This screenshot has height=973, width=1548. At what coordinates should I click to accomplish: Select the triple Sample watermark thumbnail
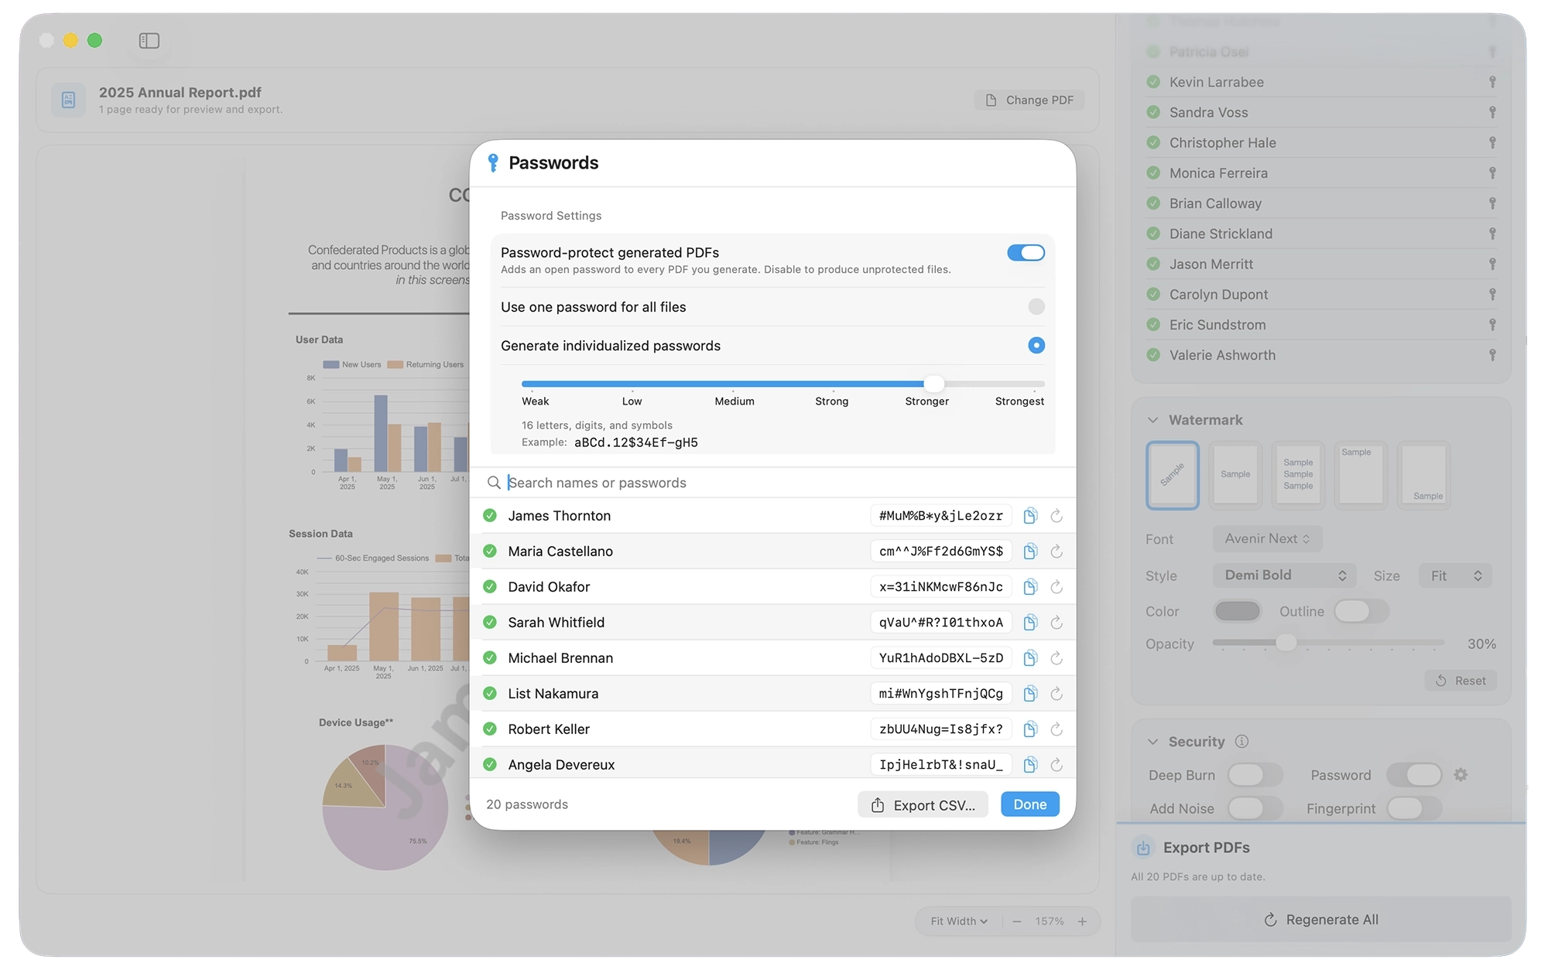tap(1298, 475)
